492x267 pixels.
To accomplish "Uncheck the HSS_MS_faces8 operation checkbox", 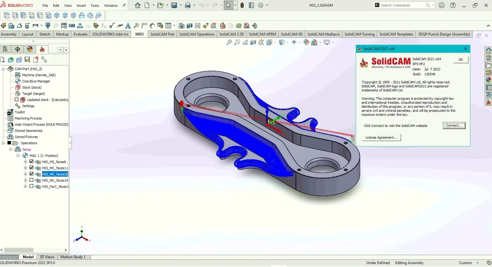I will point(31,161).
